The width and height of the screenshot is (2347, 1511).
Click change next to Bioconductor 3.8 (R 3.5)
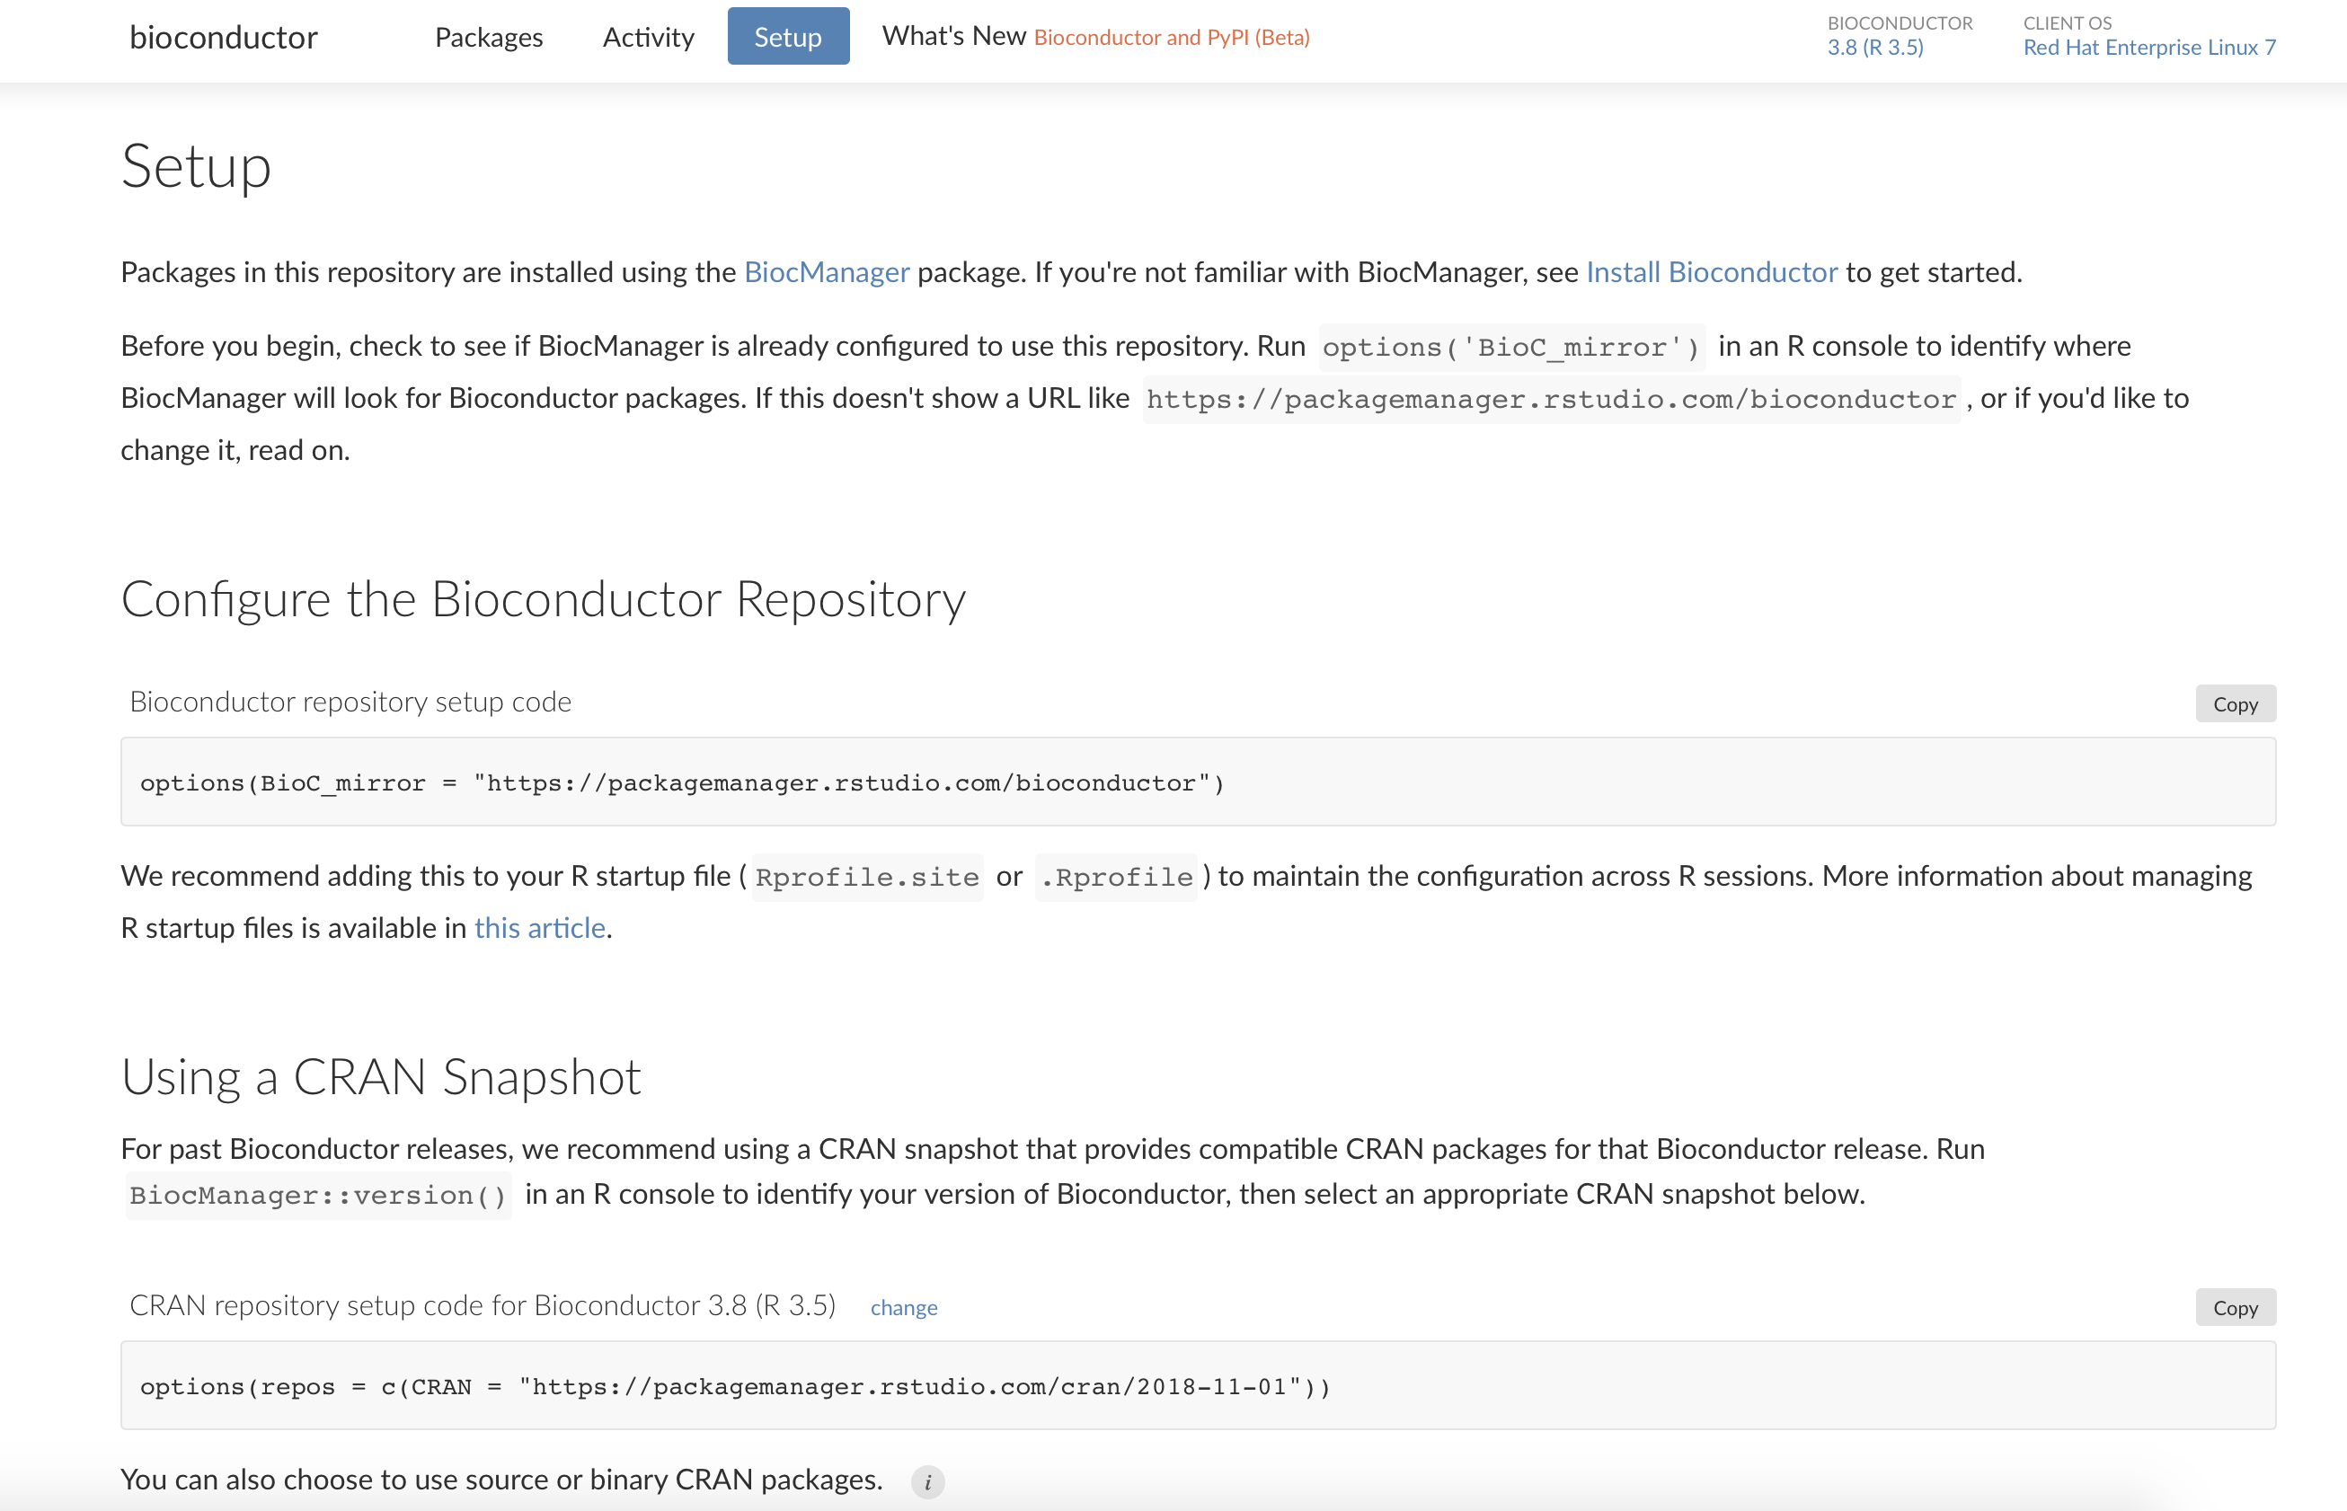[904, 1308]
